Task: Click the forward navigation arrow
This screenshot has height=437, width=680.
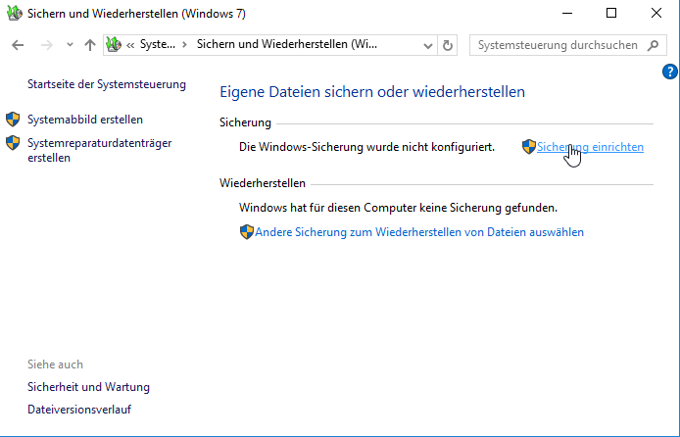Action: pyautogui.click(x=46, y=45)
